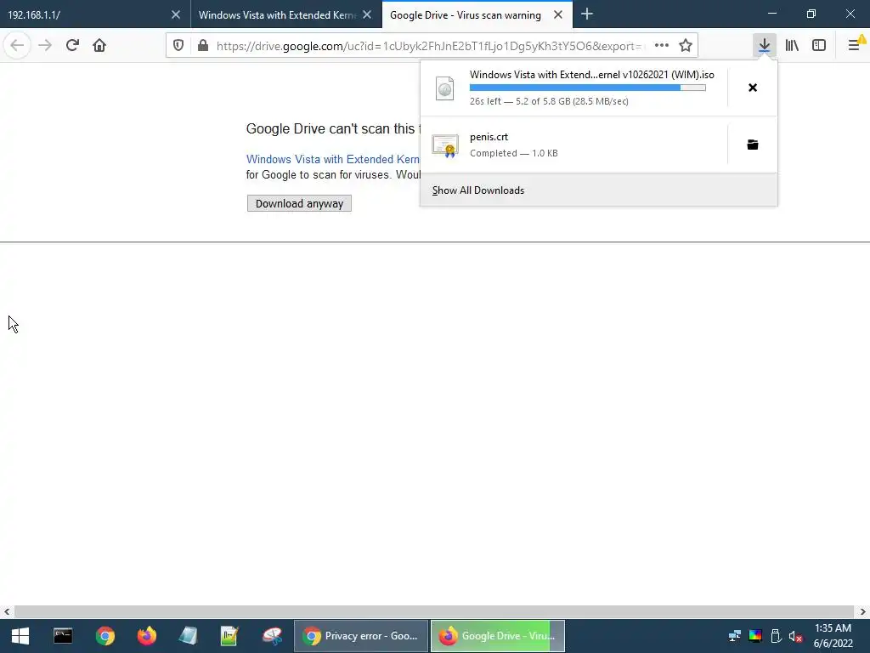Click the USB device tray icon
Image resolution: width=870 pixels, height=653 pixels.
click(776, 636)
